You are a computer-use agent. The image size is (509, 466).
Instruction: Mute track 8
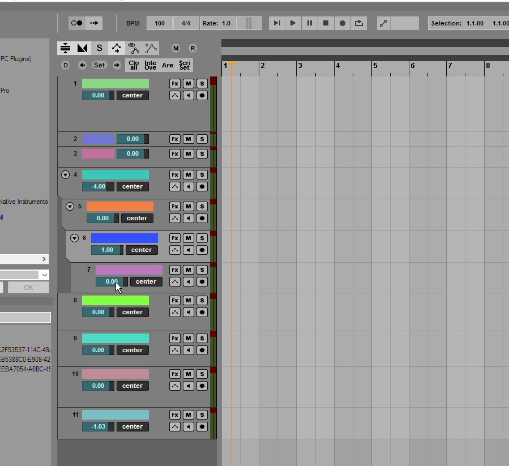189,301
